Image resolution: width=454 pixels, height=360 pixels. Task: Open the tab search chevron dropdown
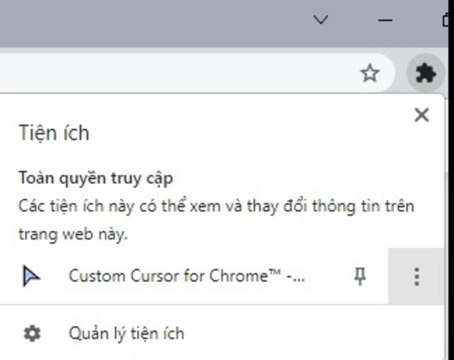(321, 20)
